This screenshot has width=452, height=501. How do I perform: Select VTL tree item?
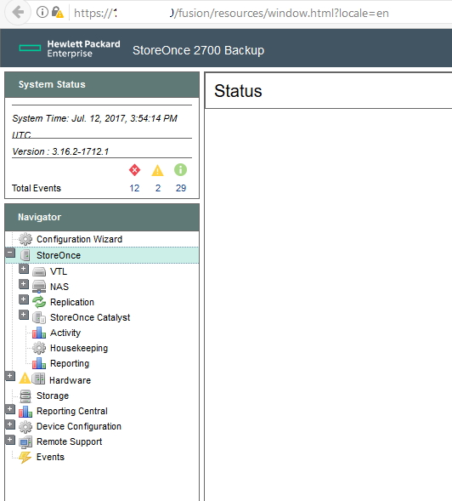pyautogui.click(x=59, y=271)
